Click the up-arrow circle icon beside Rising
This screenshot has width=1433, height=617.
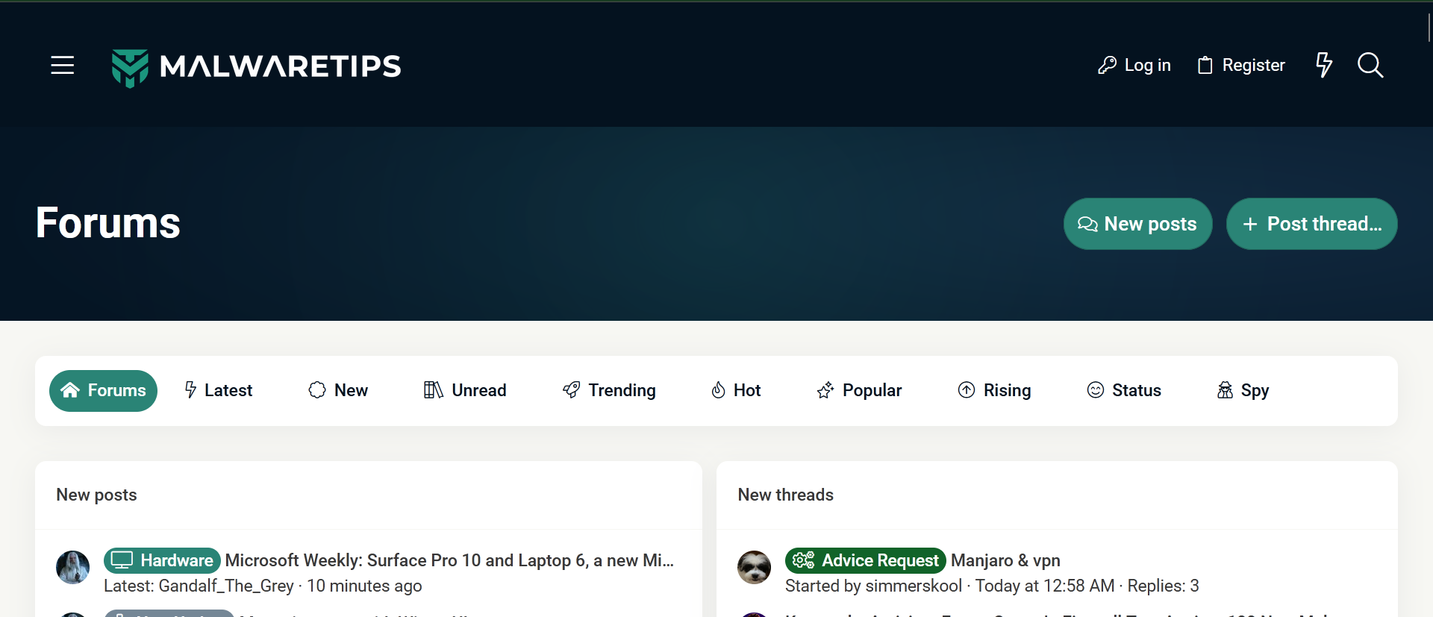click(967, 390)
